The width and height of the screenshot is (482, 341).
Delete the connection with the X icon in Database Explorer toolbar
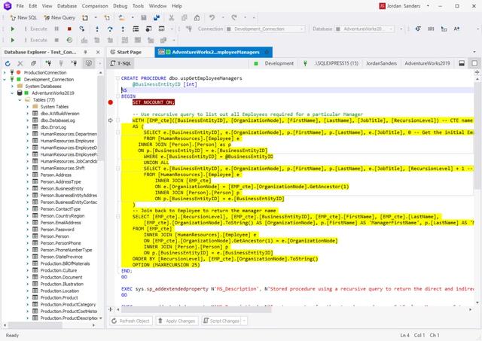[20, 63]
